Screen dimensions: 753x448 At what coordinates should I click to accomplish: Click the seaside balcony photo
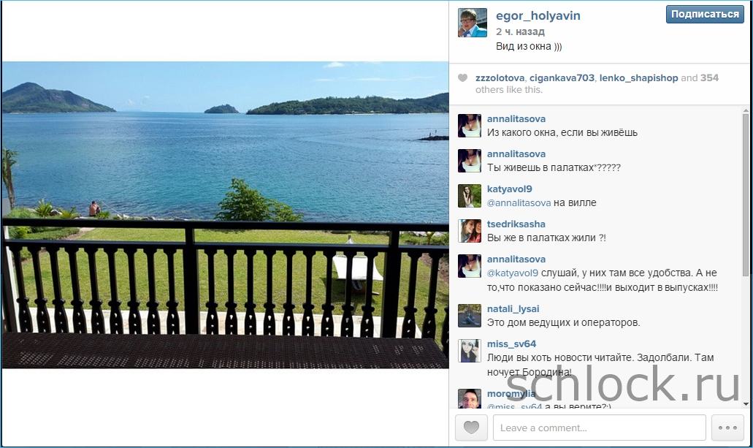(225, 215)
